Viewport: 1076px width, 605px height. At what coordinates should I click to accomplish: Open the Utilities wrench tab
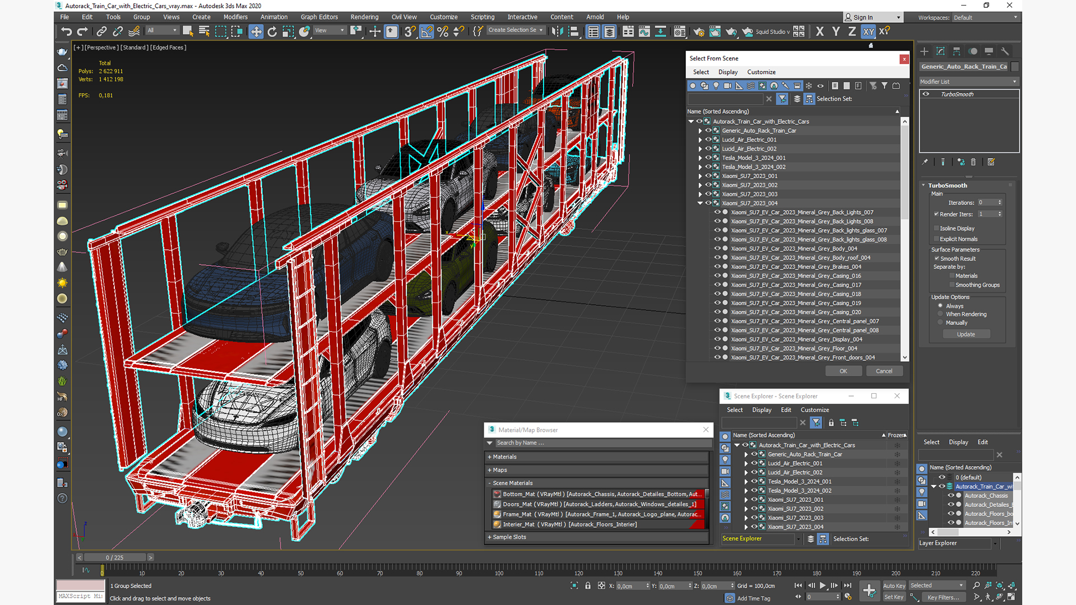point(1005,51)
